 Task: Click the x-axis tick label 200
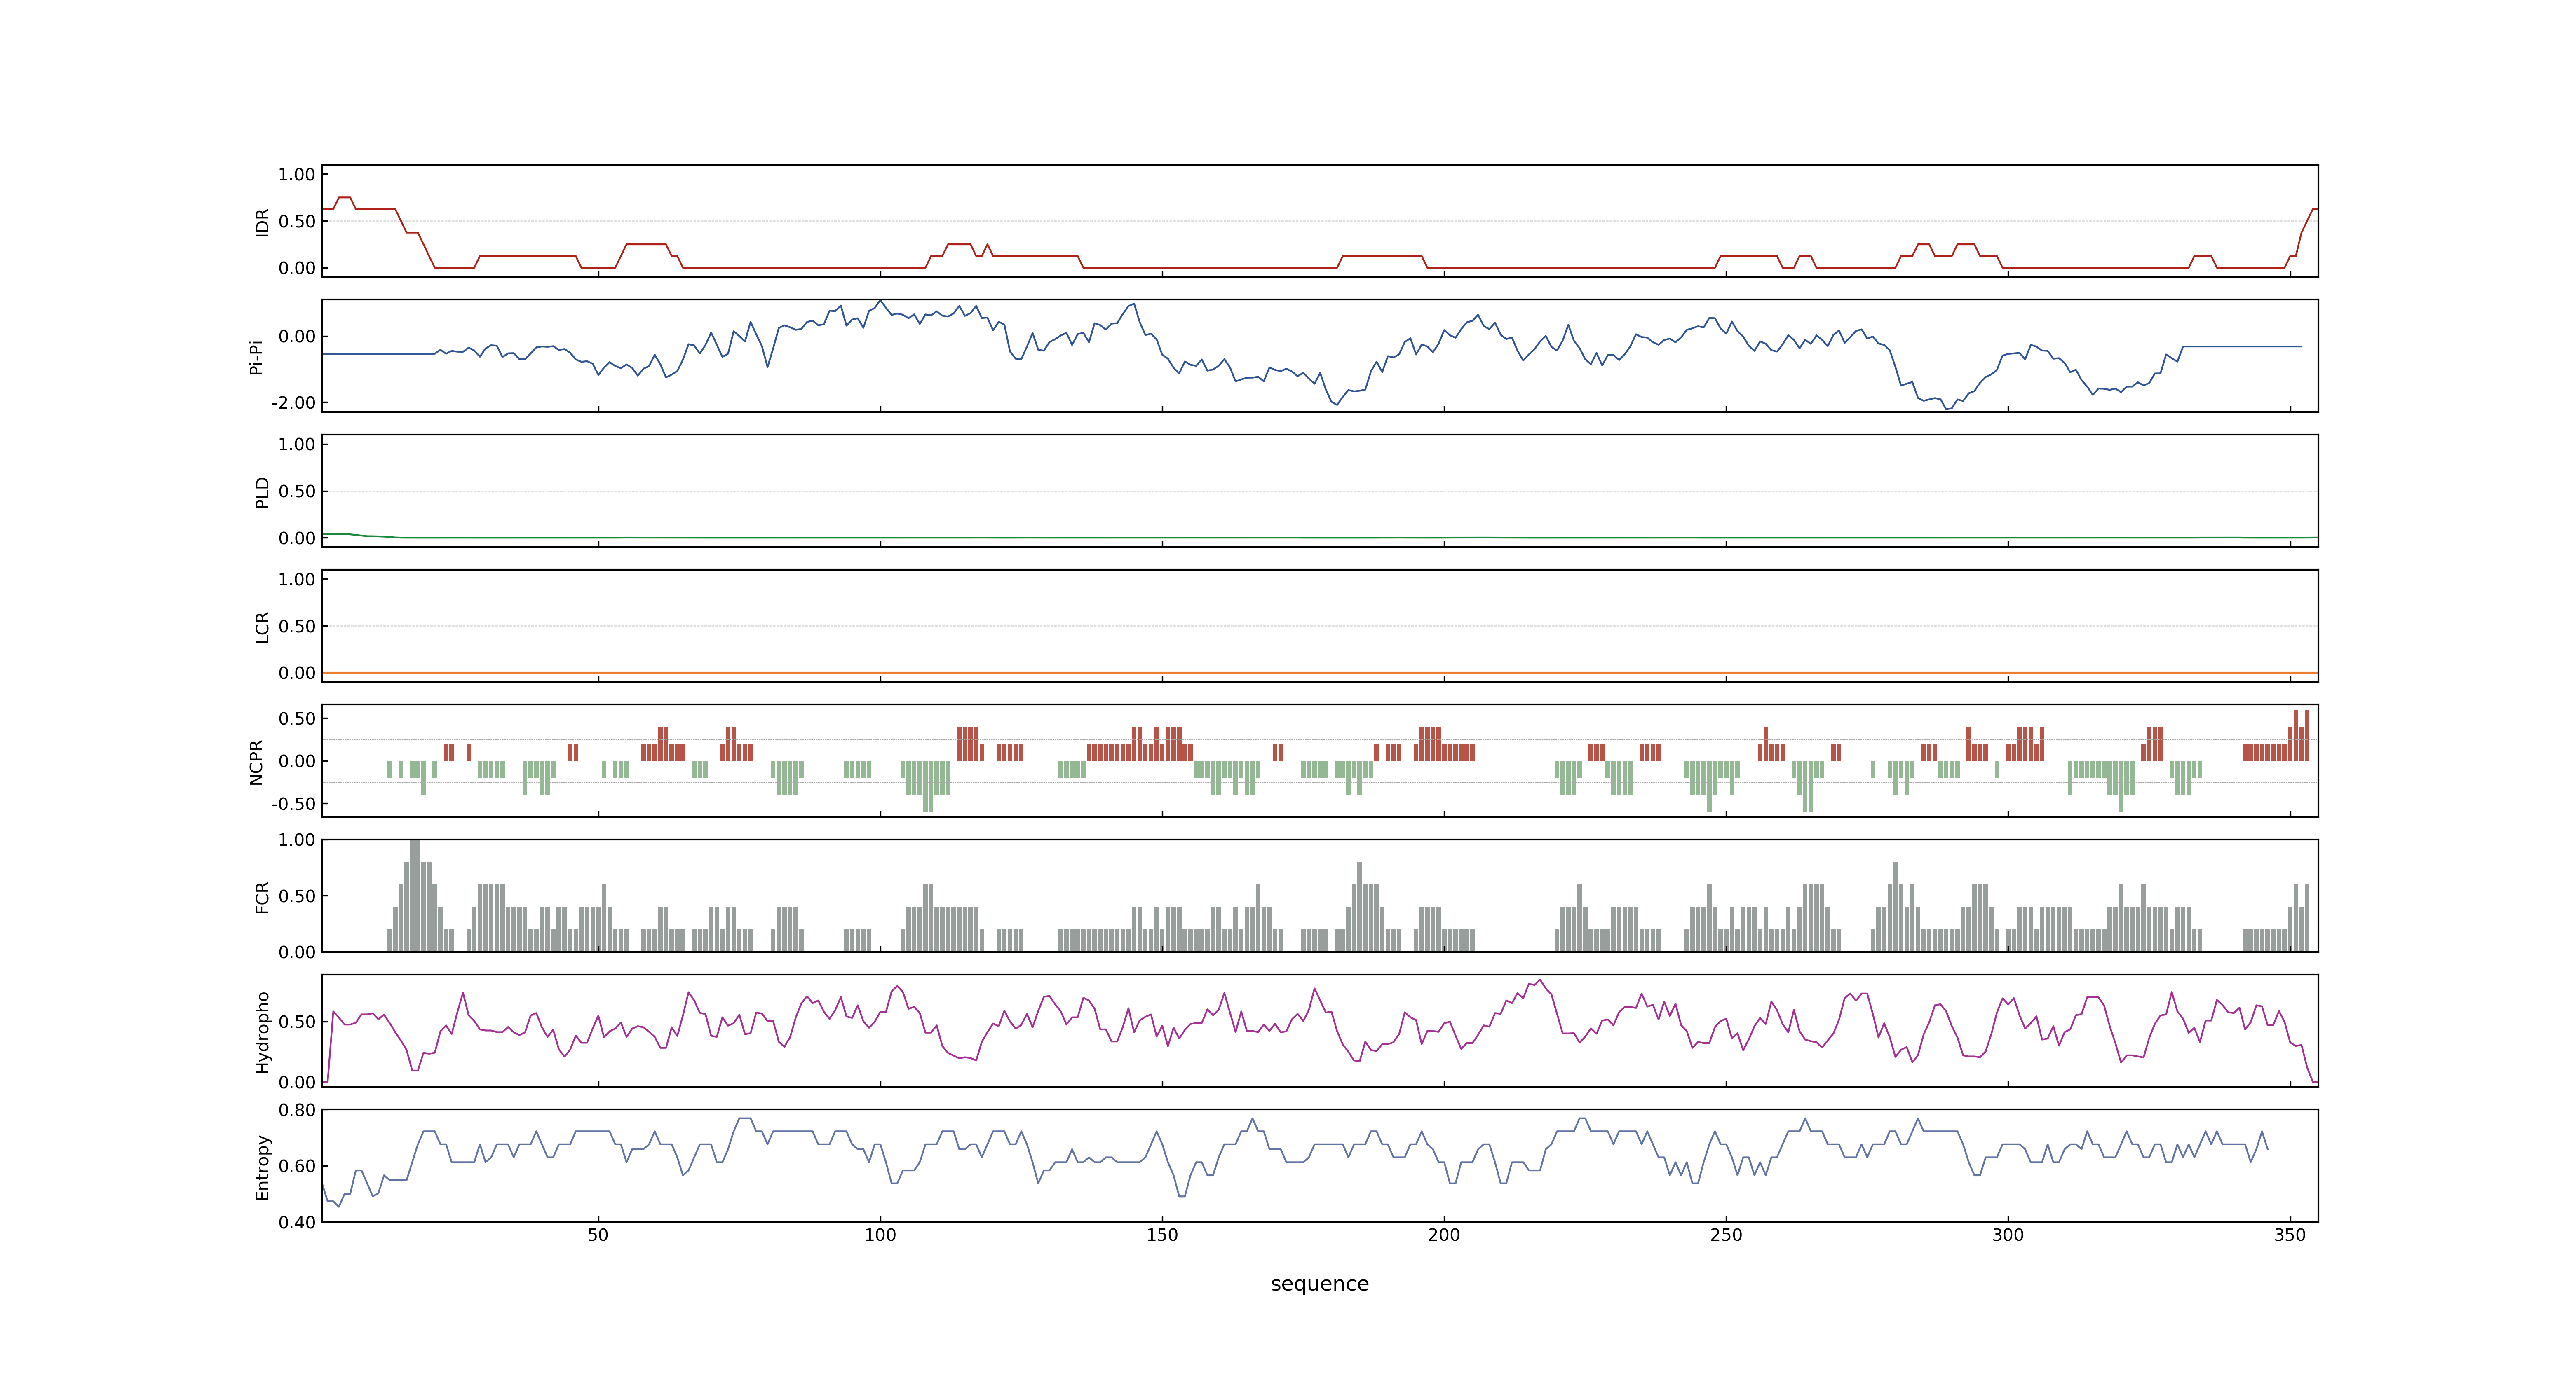click(1444, 1235)
